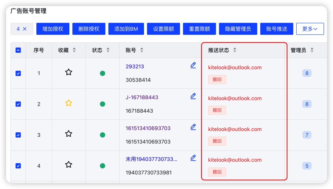Open the 更多 dropdown menu
Image resolution: width=333 pixels, height=189 pixels.
point(310,29)
